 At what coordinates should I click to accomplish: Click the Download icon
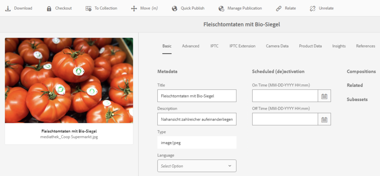pyautogui.click(x=7, y=8)
